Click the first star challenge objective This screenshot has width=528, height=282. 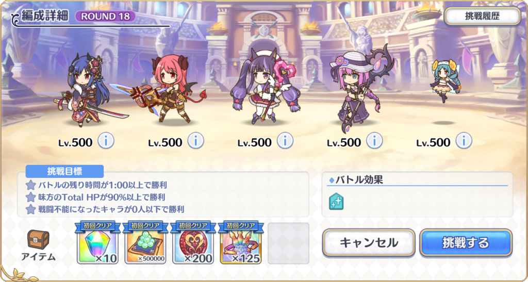pos(31,185)
